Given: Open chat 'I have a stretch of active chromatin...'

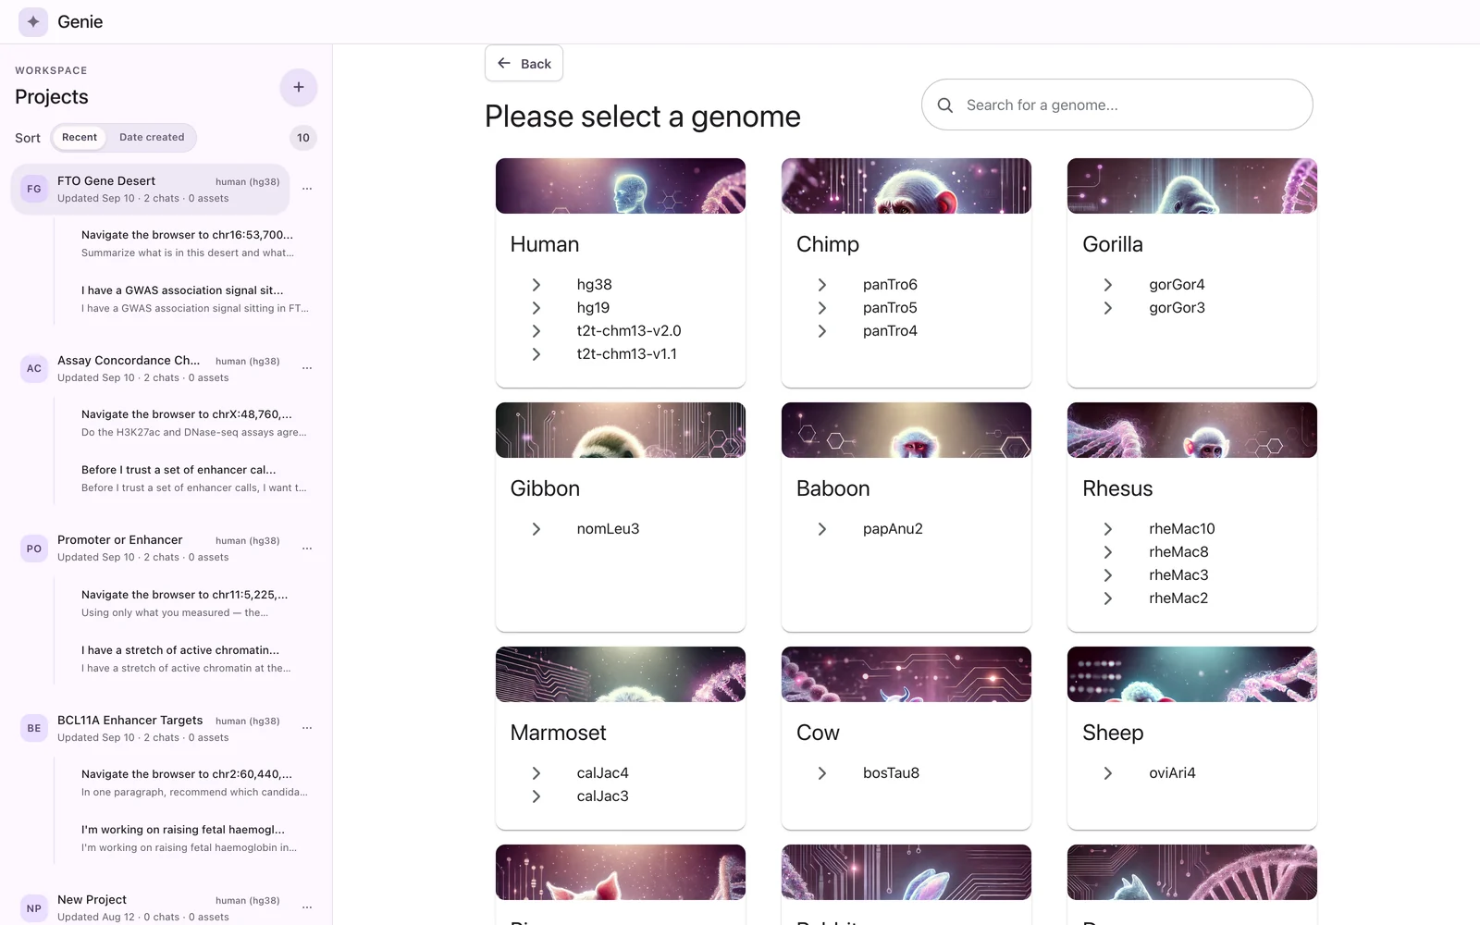Looking at the screenshot, I should (186, 659).
